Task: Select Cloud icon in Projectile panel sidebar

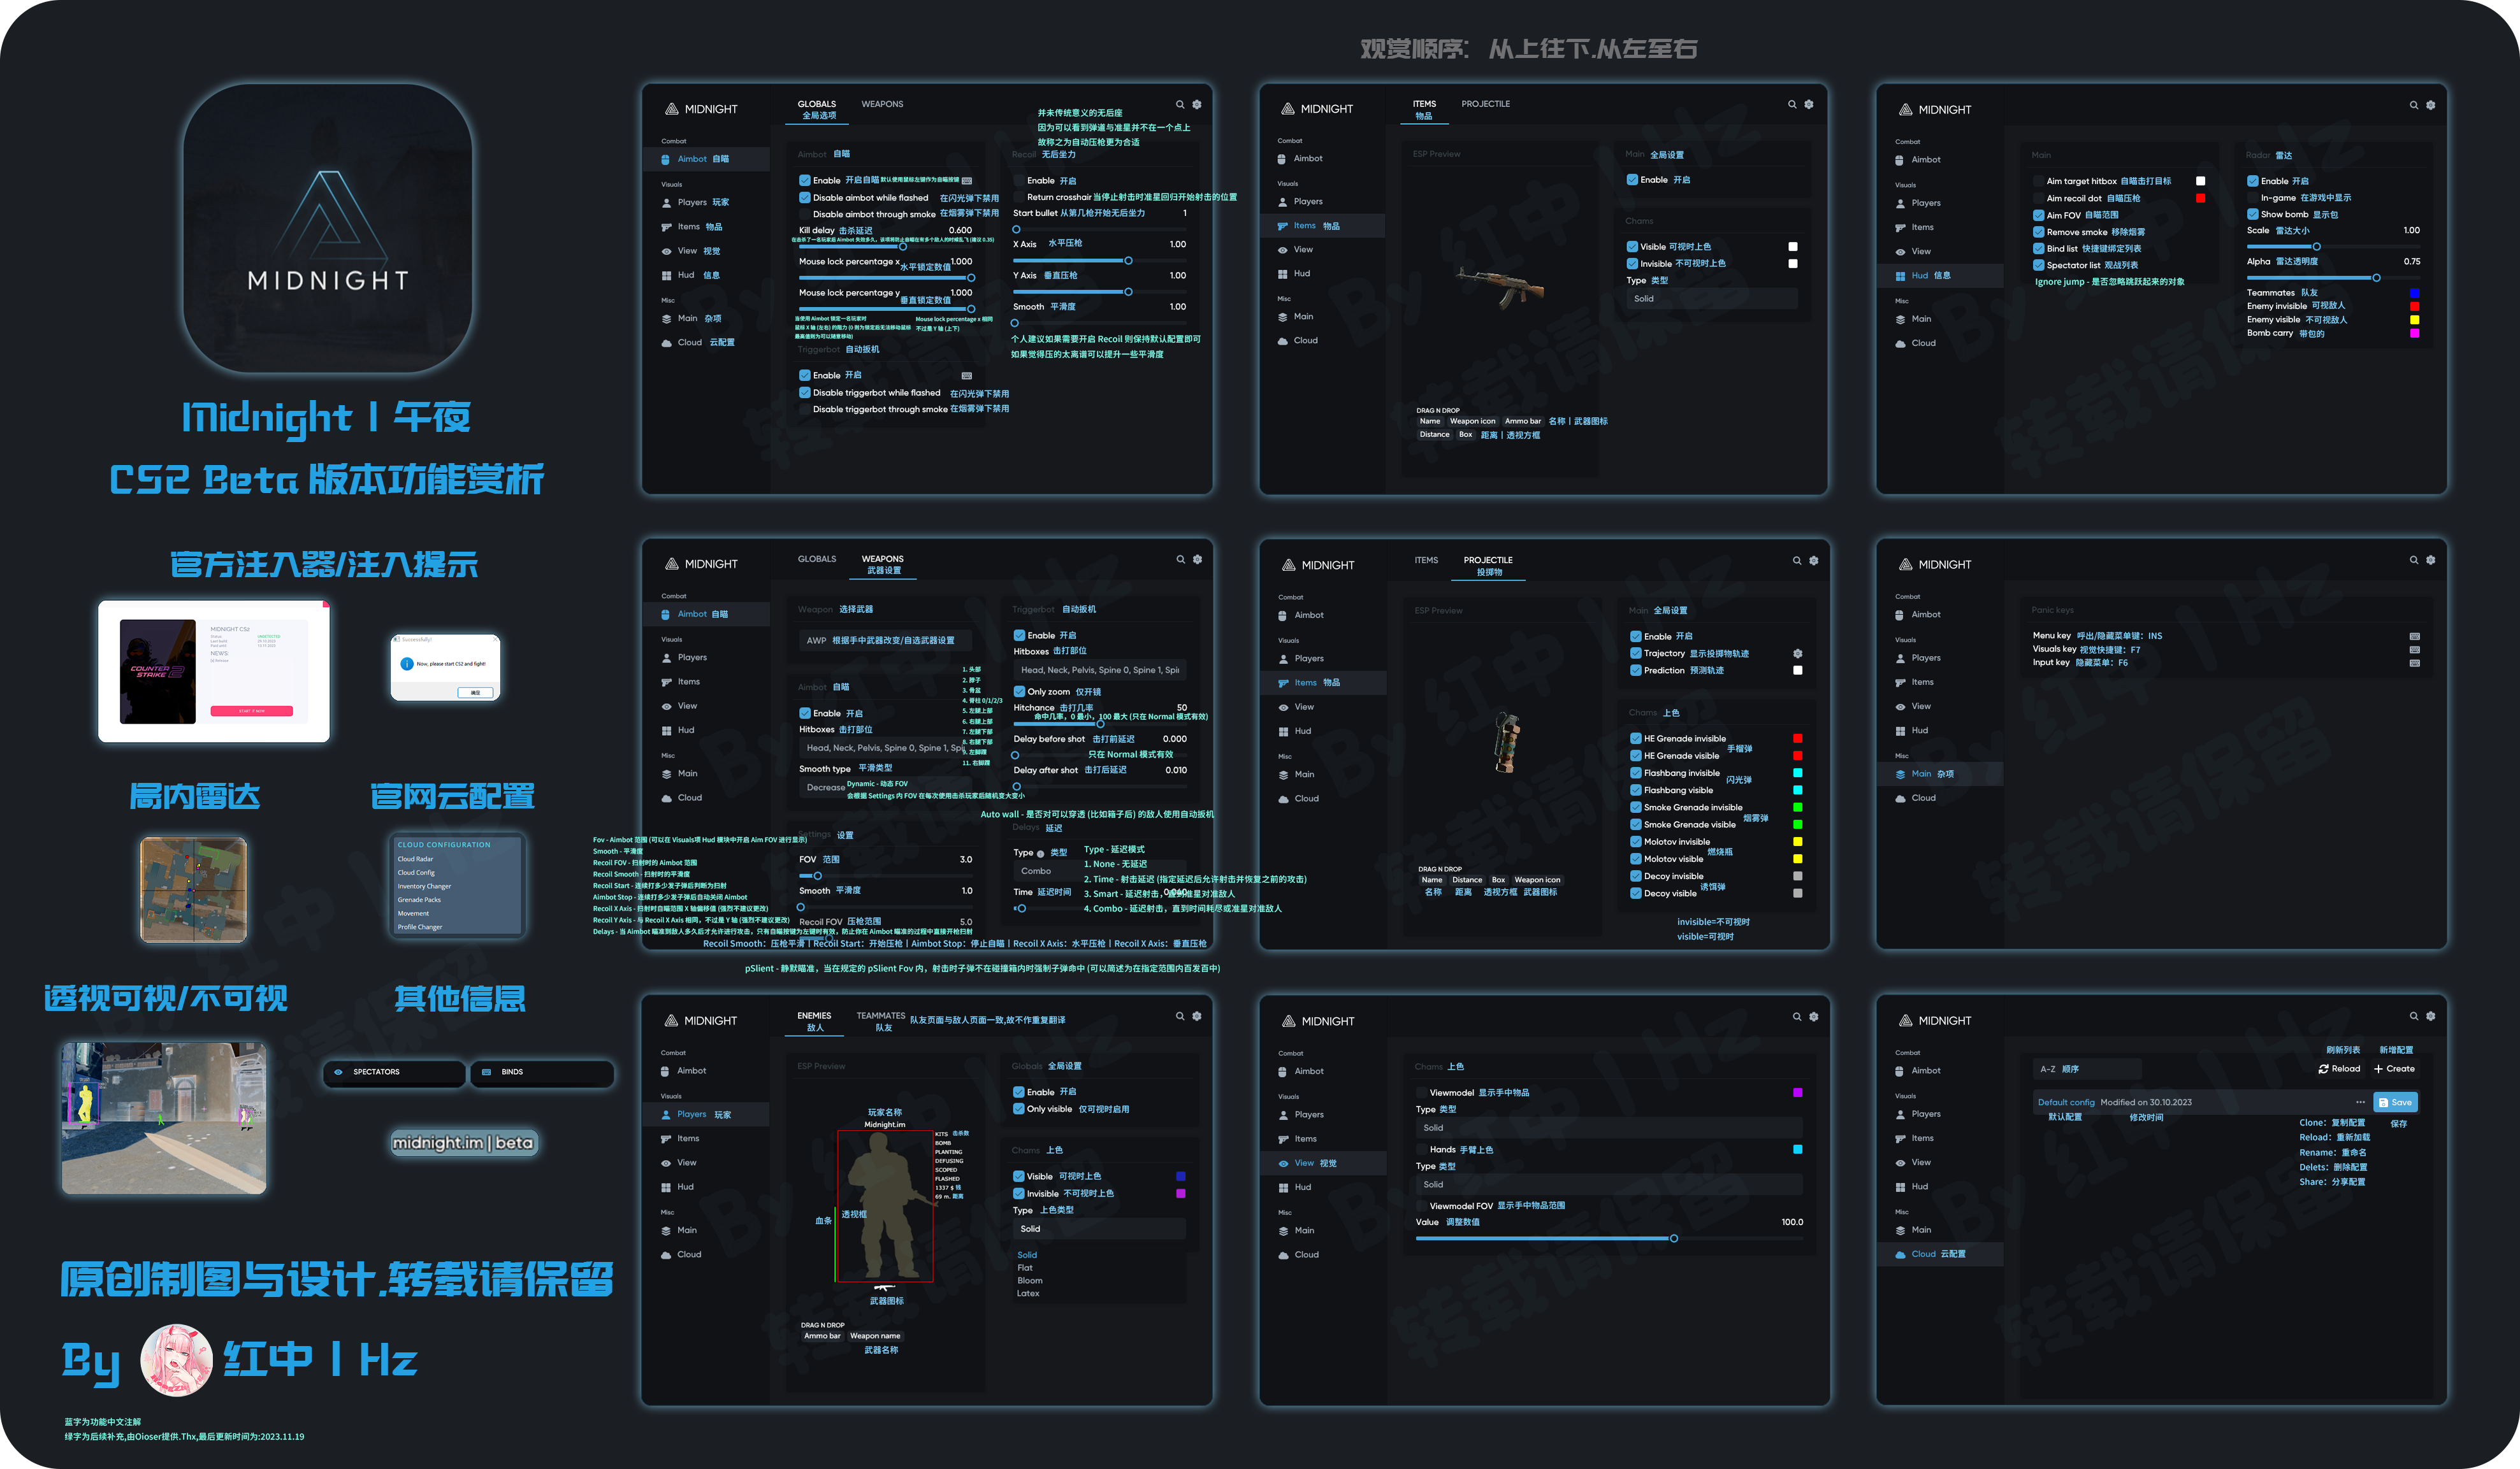Action: [1284, 798]
